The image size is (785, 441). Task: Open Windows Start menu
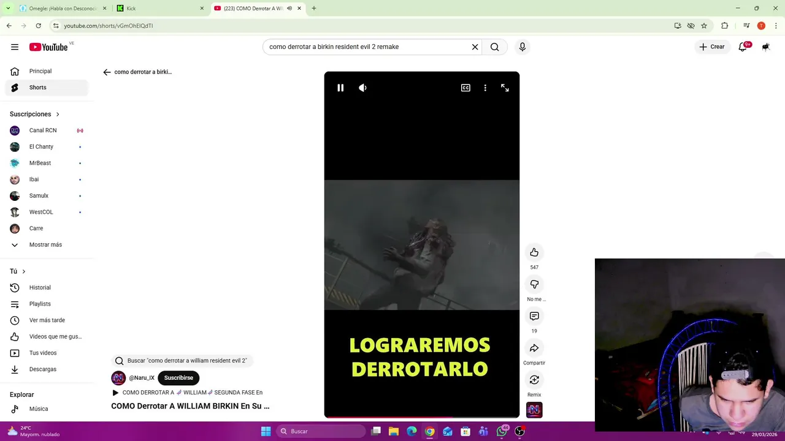pyautogui.click(x=266, y=431)
